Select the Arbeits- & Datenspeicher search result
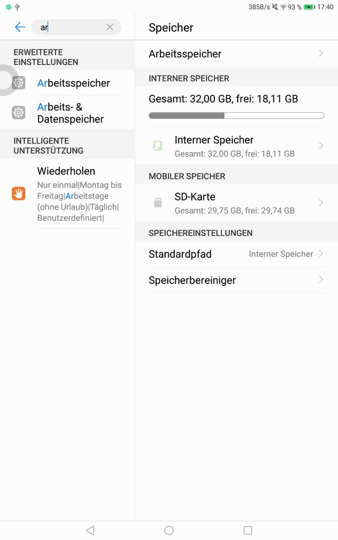The width and height of the screenshot is (338, 540). [x=67, y=112]
